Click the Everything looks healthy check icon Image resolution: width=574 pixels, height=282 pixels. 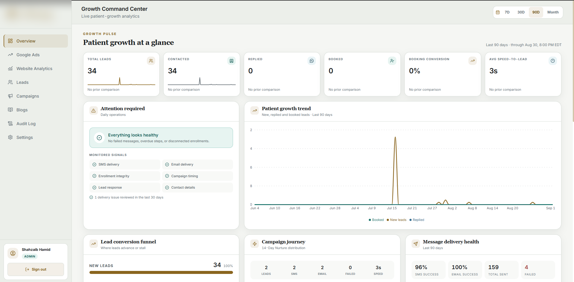(99, 138)
